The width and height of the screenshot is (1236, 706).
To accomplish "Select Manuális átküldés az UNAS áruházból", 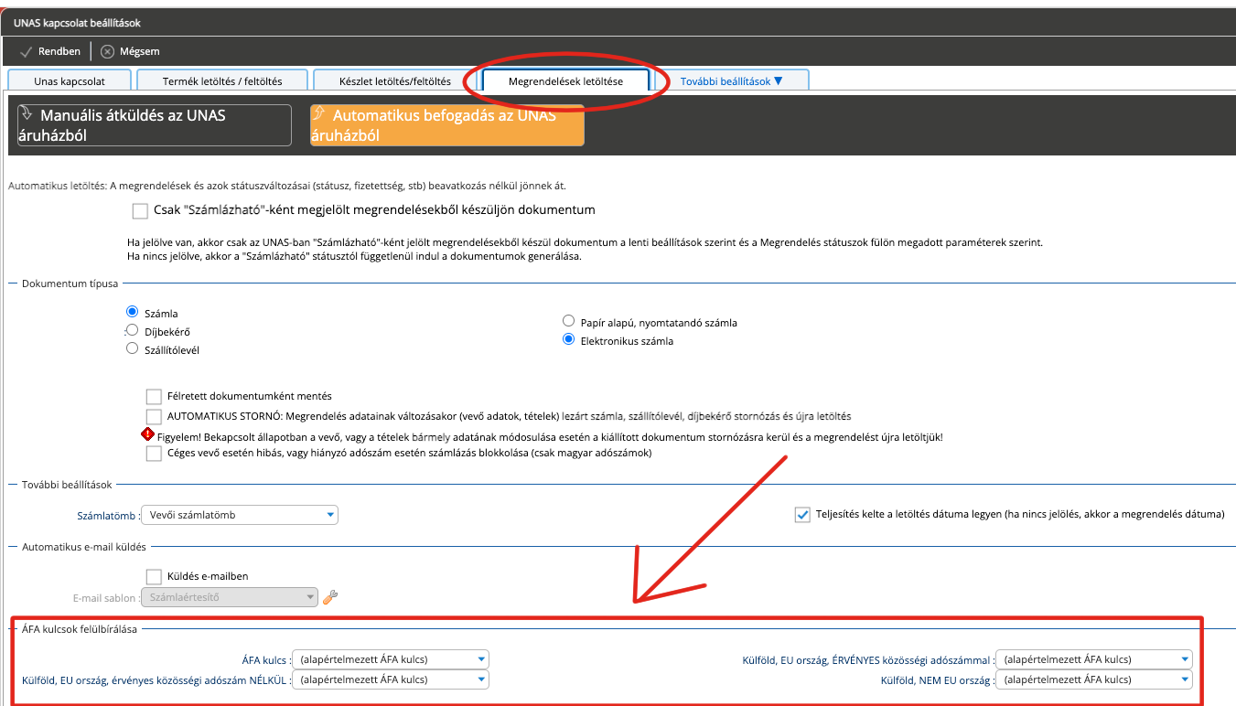I will [x=155, y=125].
